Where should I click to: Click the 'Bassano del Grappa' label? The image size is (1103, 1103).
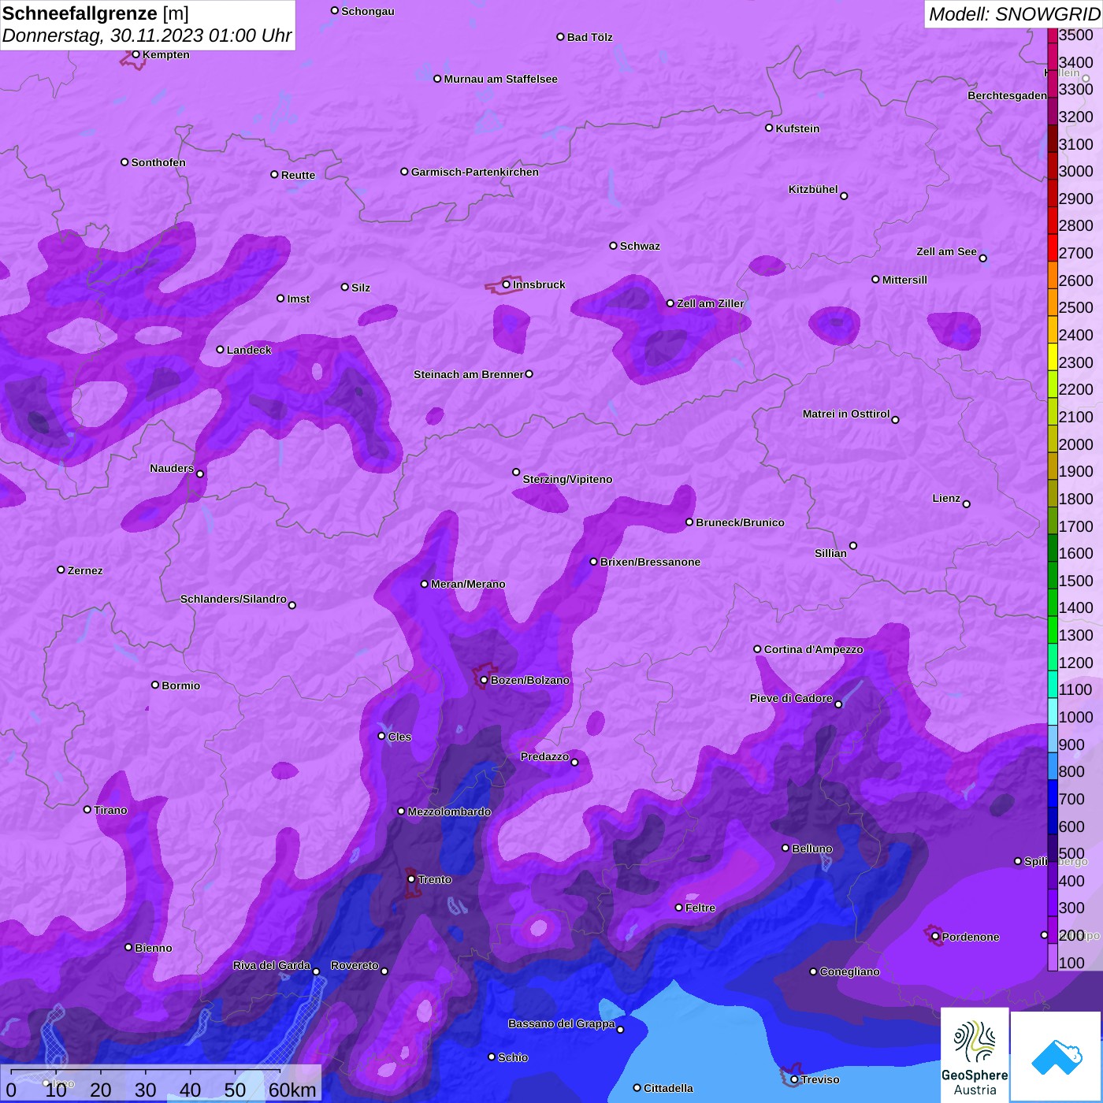click(562, 1024)
